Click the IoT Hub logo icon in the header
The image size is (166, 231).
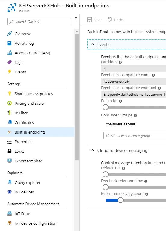pyautogui.click(x=12, y=7)
